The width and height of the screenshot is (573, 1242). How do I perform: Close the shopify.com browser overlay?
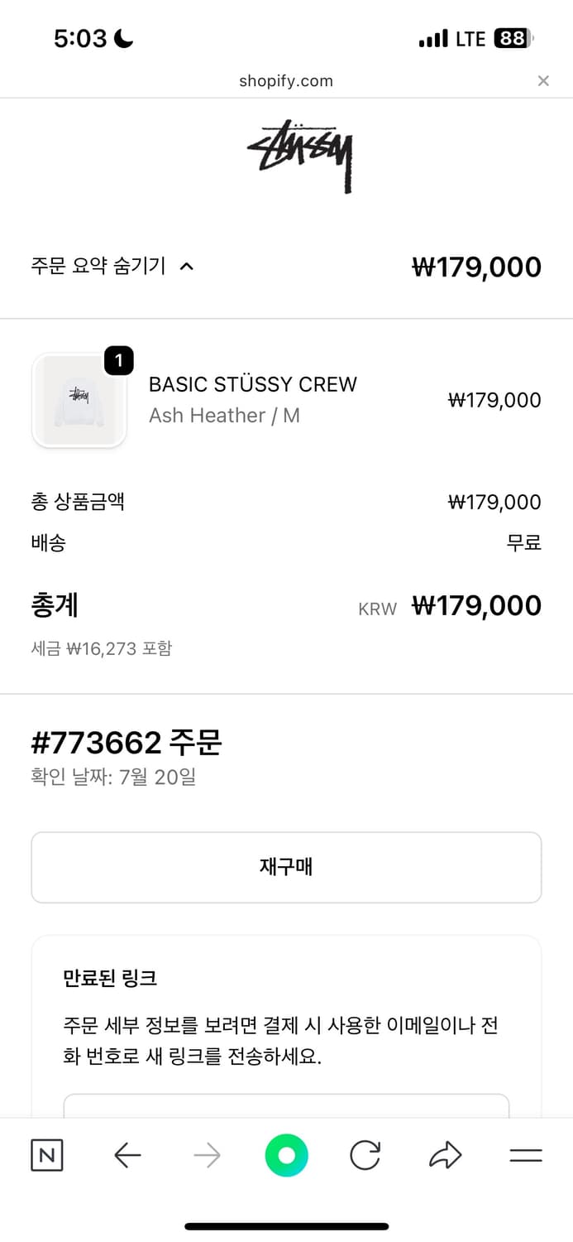tap(543, 80)
